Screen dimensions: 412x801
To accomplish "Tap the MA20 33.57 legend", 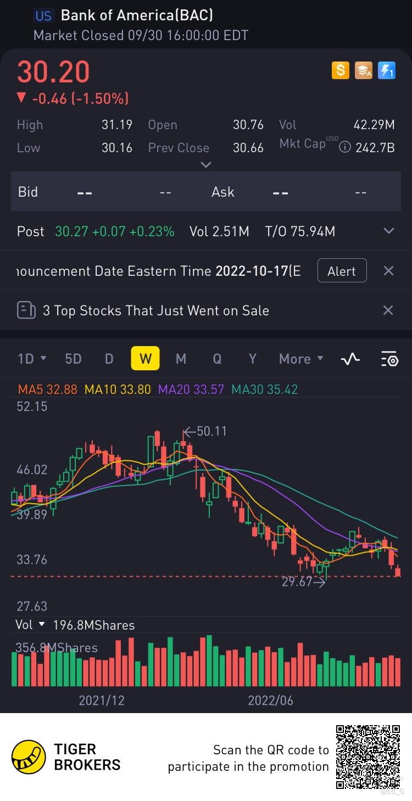I will click(x=191, y=390).
